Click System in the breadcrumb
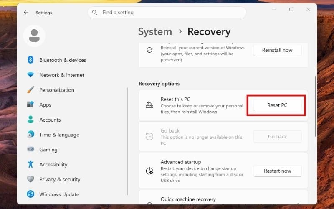The image size is (334, 209). 155,32
